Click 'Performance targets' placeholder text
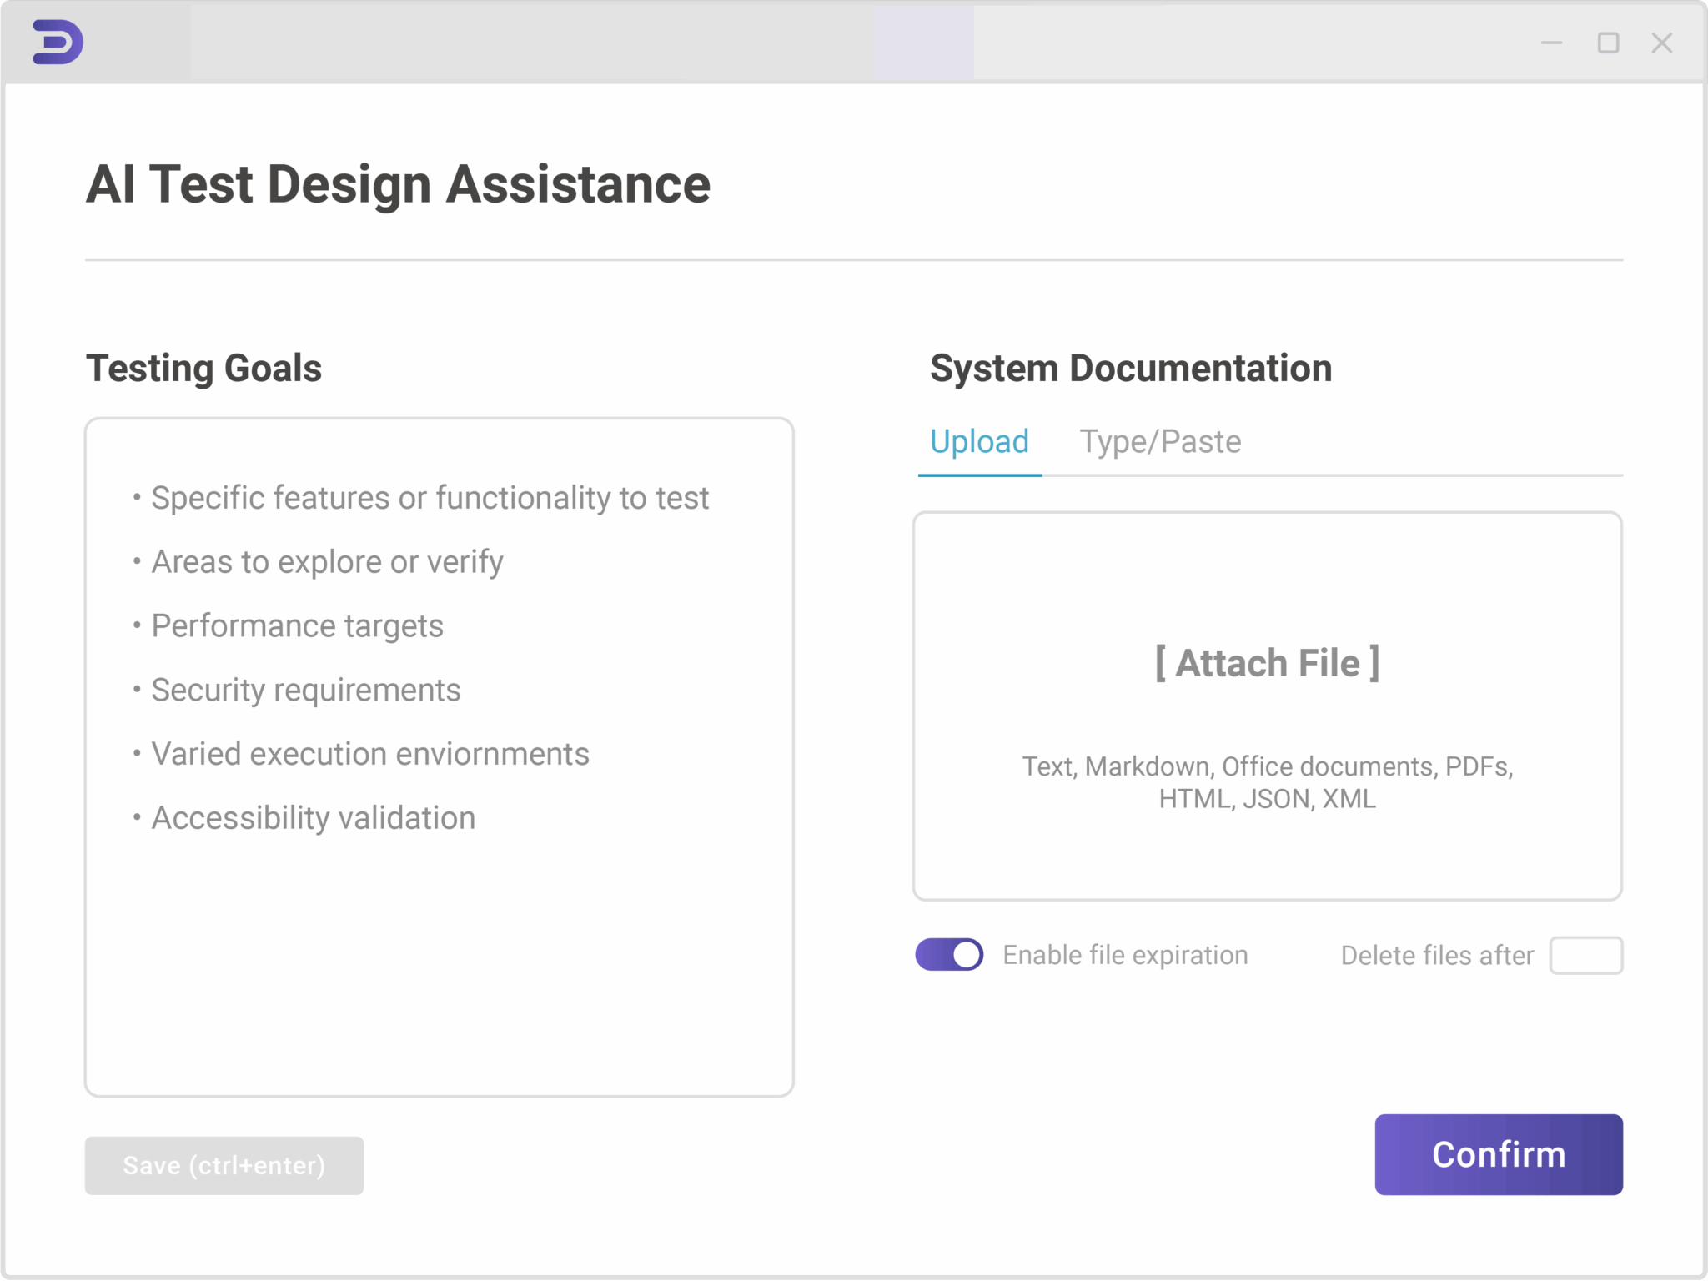1708x1281 pixels. pos(297,625)
